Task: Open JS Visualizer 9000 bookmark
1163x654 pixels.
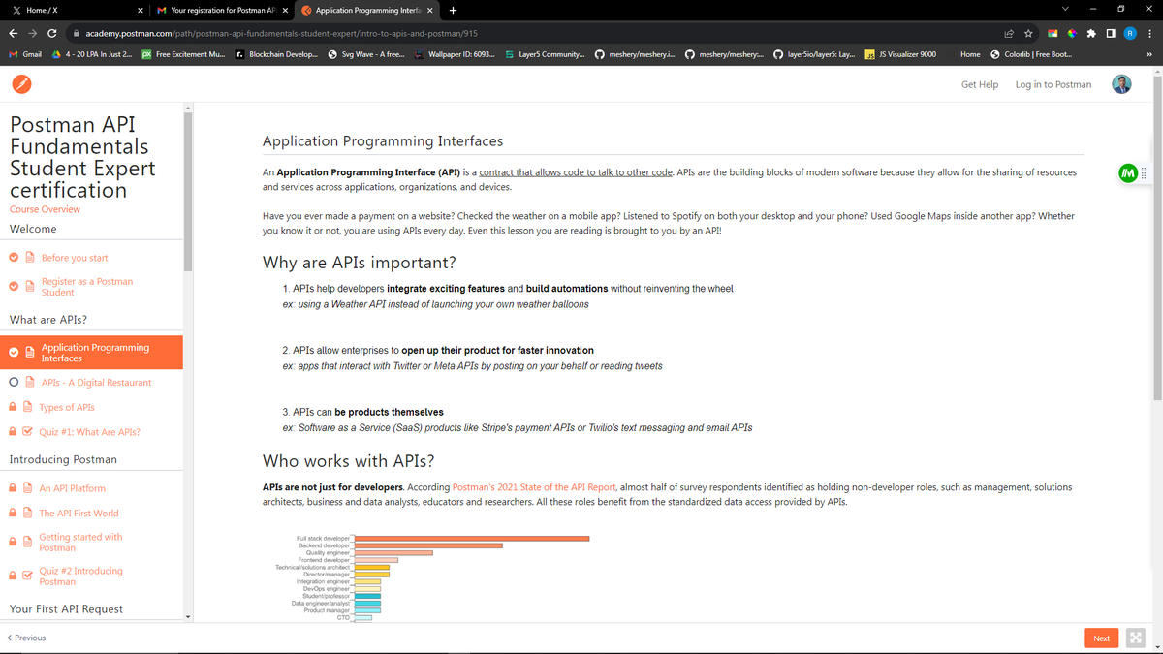Action: pos(900,54)
